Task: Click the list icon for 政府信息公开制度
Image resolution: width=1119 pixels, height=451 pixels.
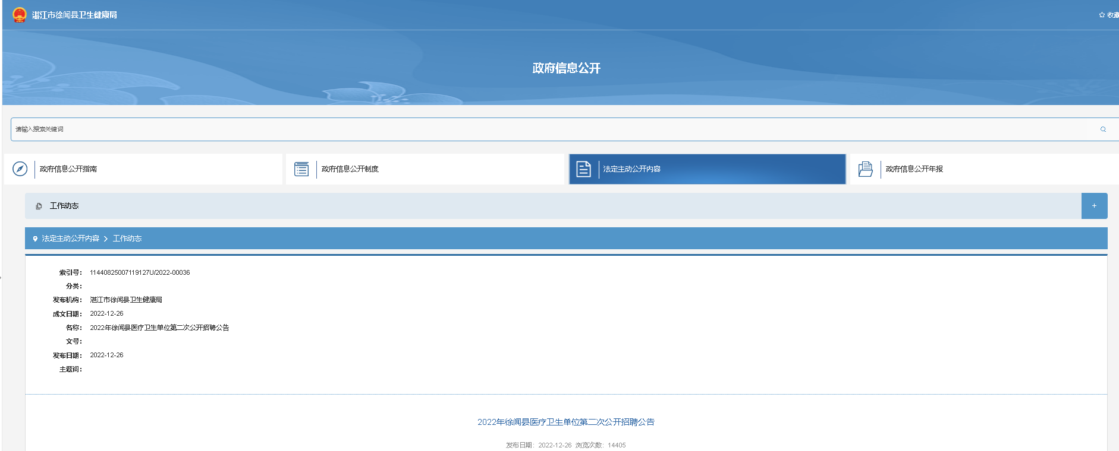Action: tap(301, 169)
